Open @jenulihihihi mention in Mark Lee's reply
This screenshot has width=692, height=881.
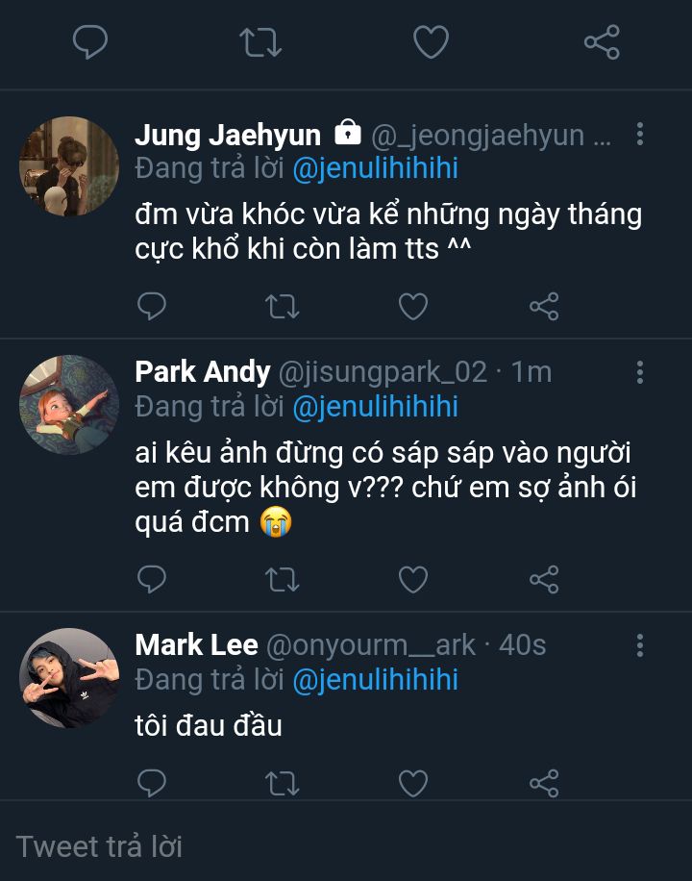374,680
